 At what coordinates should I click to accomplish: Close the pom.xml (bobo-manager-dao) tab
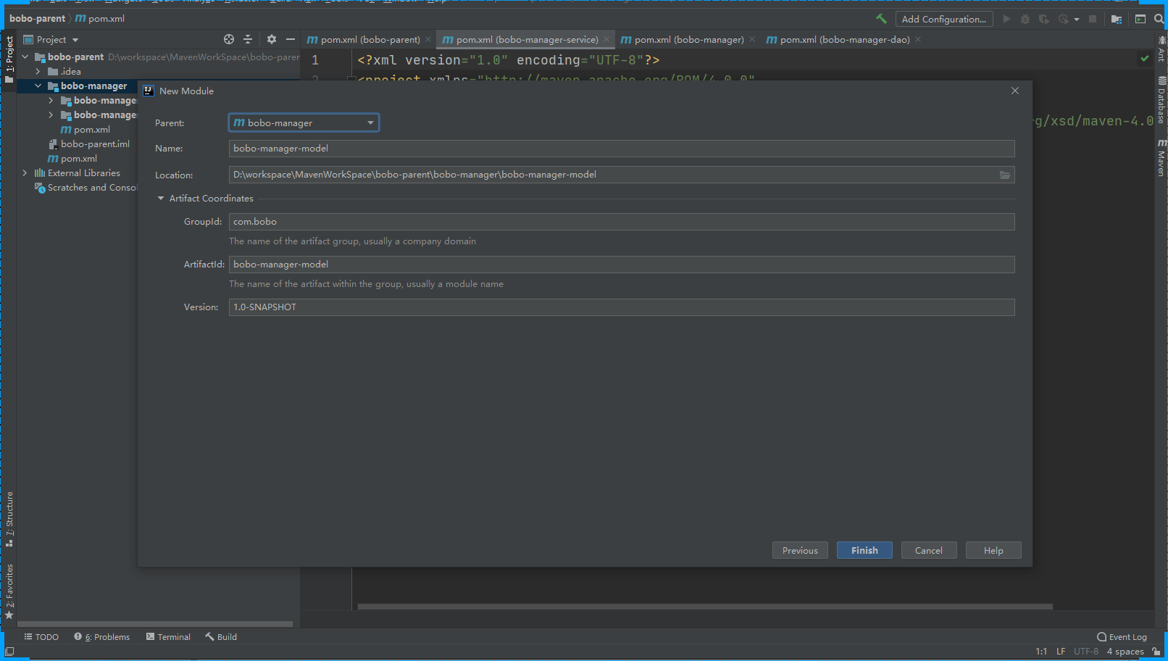click(x=918, y=39)
